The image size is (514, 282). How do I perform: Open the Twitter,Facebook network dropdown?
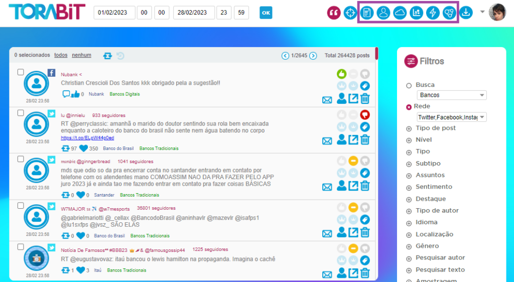point(452,117)
